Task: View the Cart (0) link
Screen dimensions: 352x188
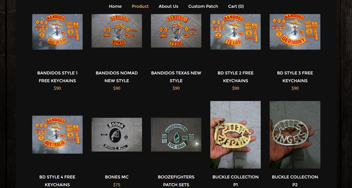Action: click(236, 6)
